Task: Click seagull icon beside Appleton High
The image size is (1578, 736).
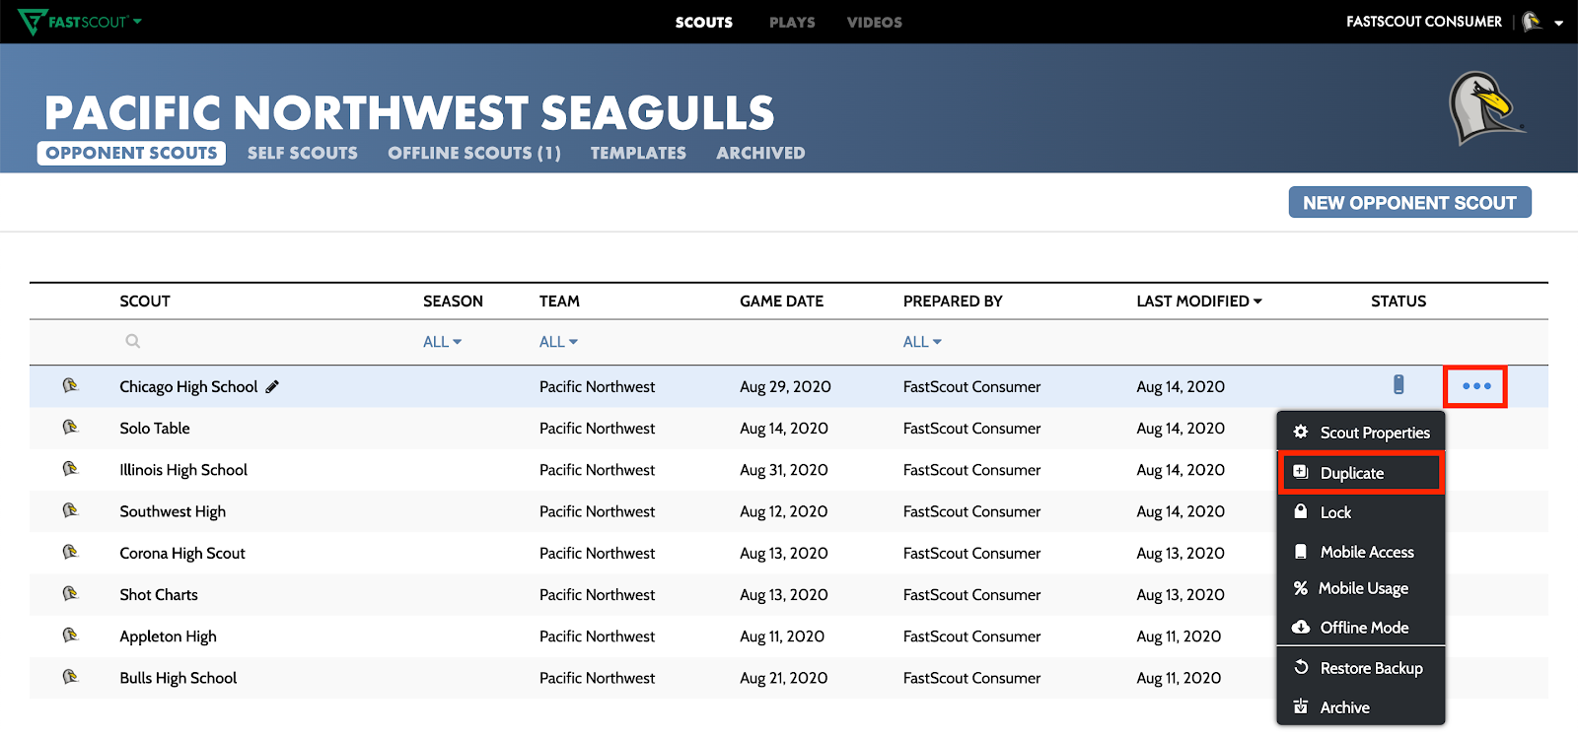Action: click(70, 635)
